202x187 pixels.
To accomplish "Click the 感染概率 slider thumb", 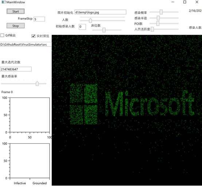I will point(161,12).
